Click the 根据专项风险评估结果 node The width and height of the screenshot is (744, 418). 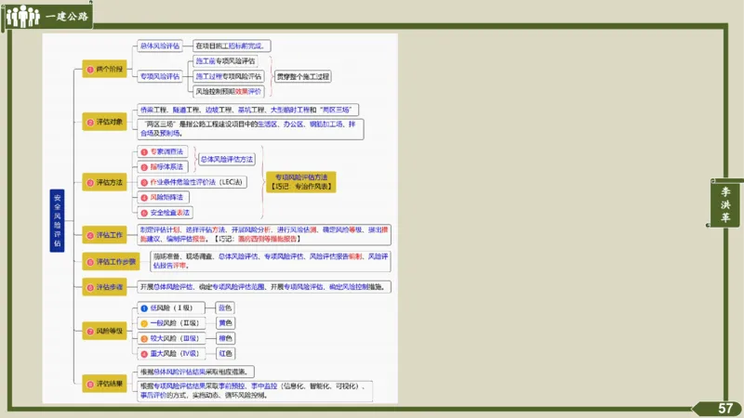pos(255,391)
